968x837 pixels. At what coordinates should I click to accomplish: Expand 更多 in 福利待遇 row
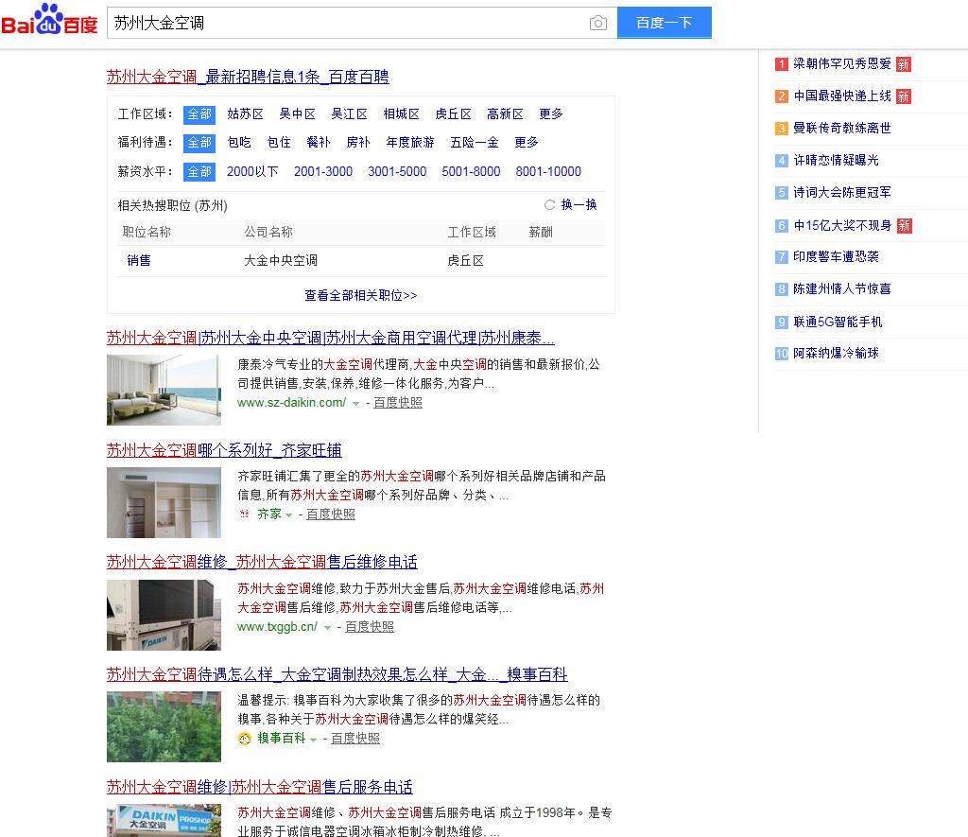pyautogui.click(x=527, y=143)
